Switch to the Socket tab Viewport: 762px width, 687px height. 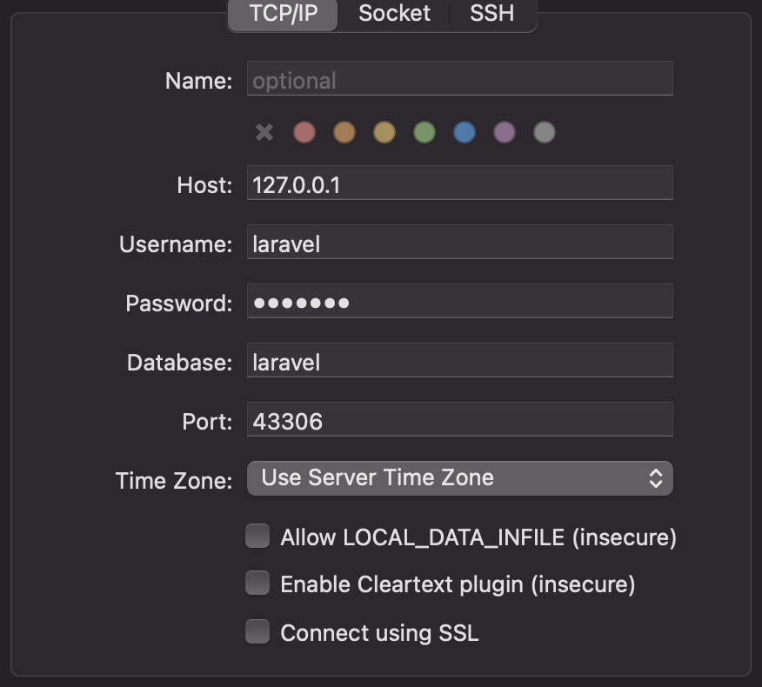tap(394, 14)
